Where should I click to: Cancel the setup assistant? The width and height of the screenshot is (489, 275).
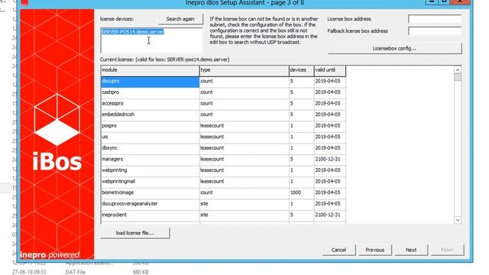coord(338,250)
